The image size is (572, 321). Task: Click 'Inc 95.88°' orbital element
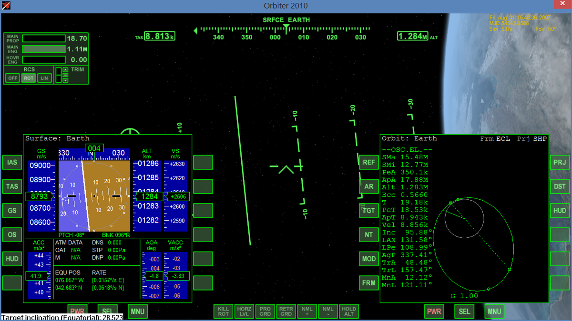point(407,232)
